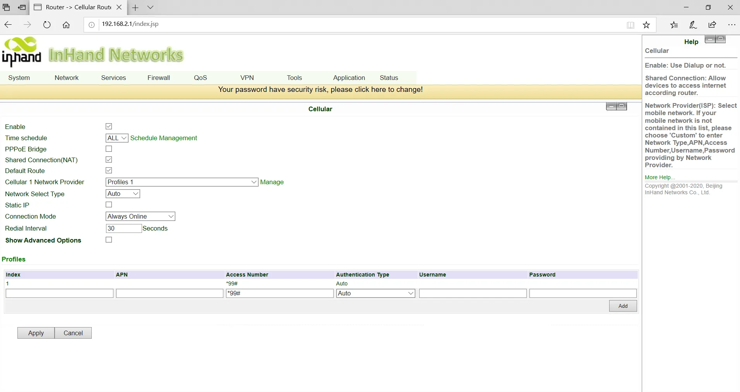Click the Redial Interval field

124,228
